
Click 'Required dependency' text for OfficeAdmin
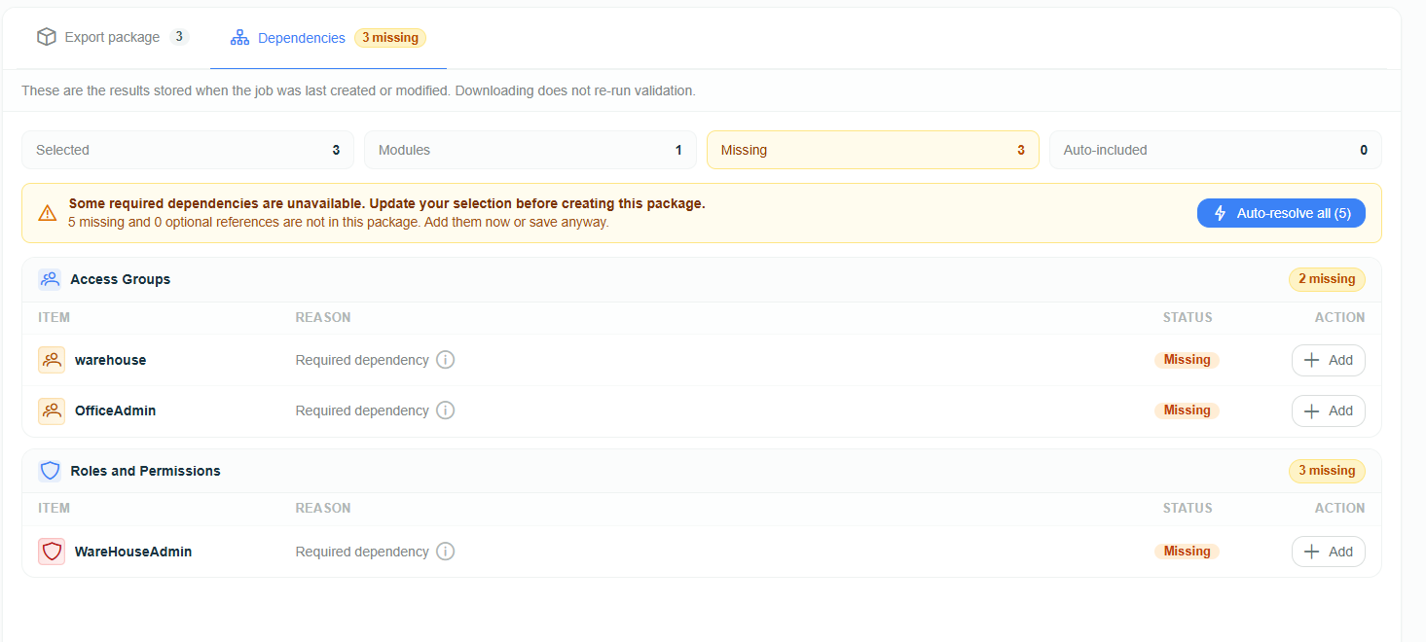pos(362,410)
